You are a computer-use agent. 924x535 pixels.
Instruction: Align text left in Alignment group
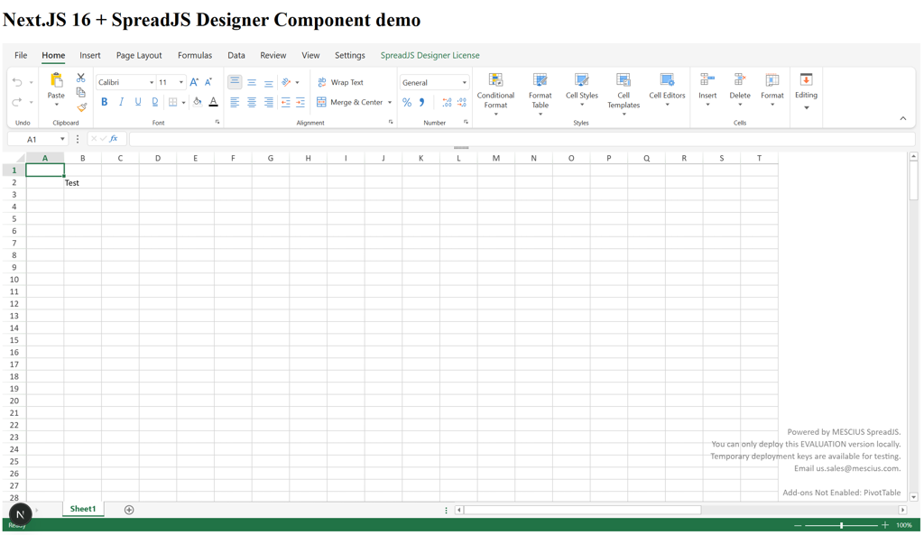tap(235, 102)
